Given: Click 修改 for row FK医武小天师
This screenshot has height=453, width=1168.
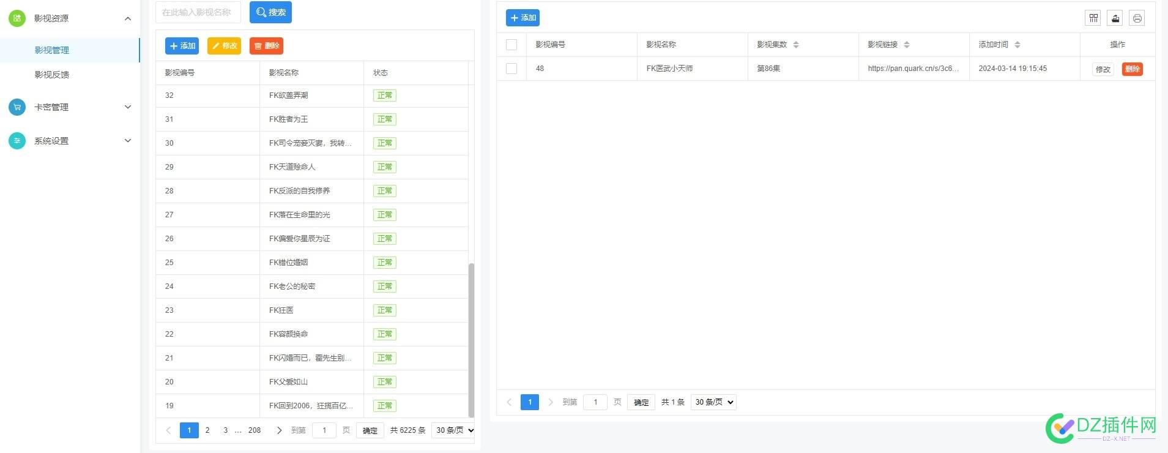Looking at the screenshot, I should (1103, 69).
